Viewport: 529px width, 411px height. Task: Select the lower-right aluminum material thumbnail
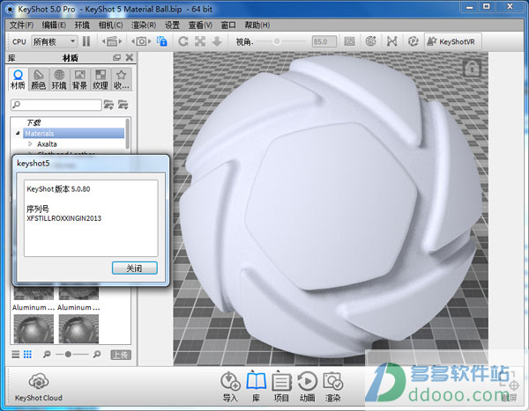(x=78, y=329)
